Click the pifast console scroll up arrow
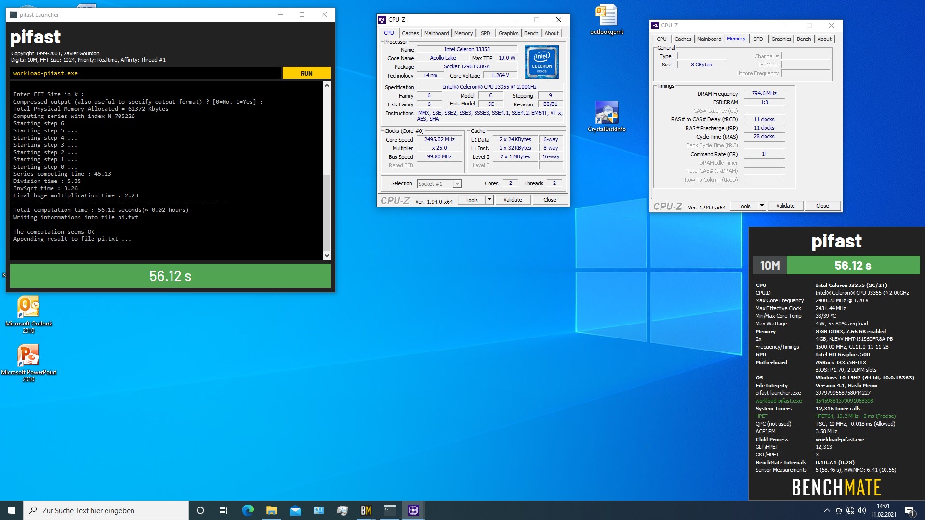 [327, 85]
